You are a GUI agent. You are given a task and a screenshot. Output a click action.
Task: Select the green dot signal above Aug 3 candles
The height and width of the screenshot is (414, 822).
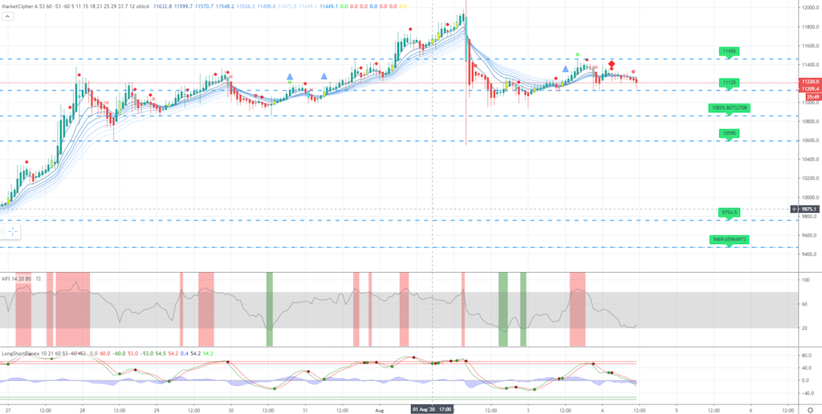[x=578, y=55]
